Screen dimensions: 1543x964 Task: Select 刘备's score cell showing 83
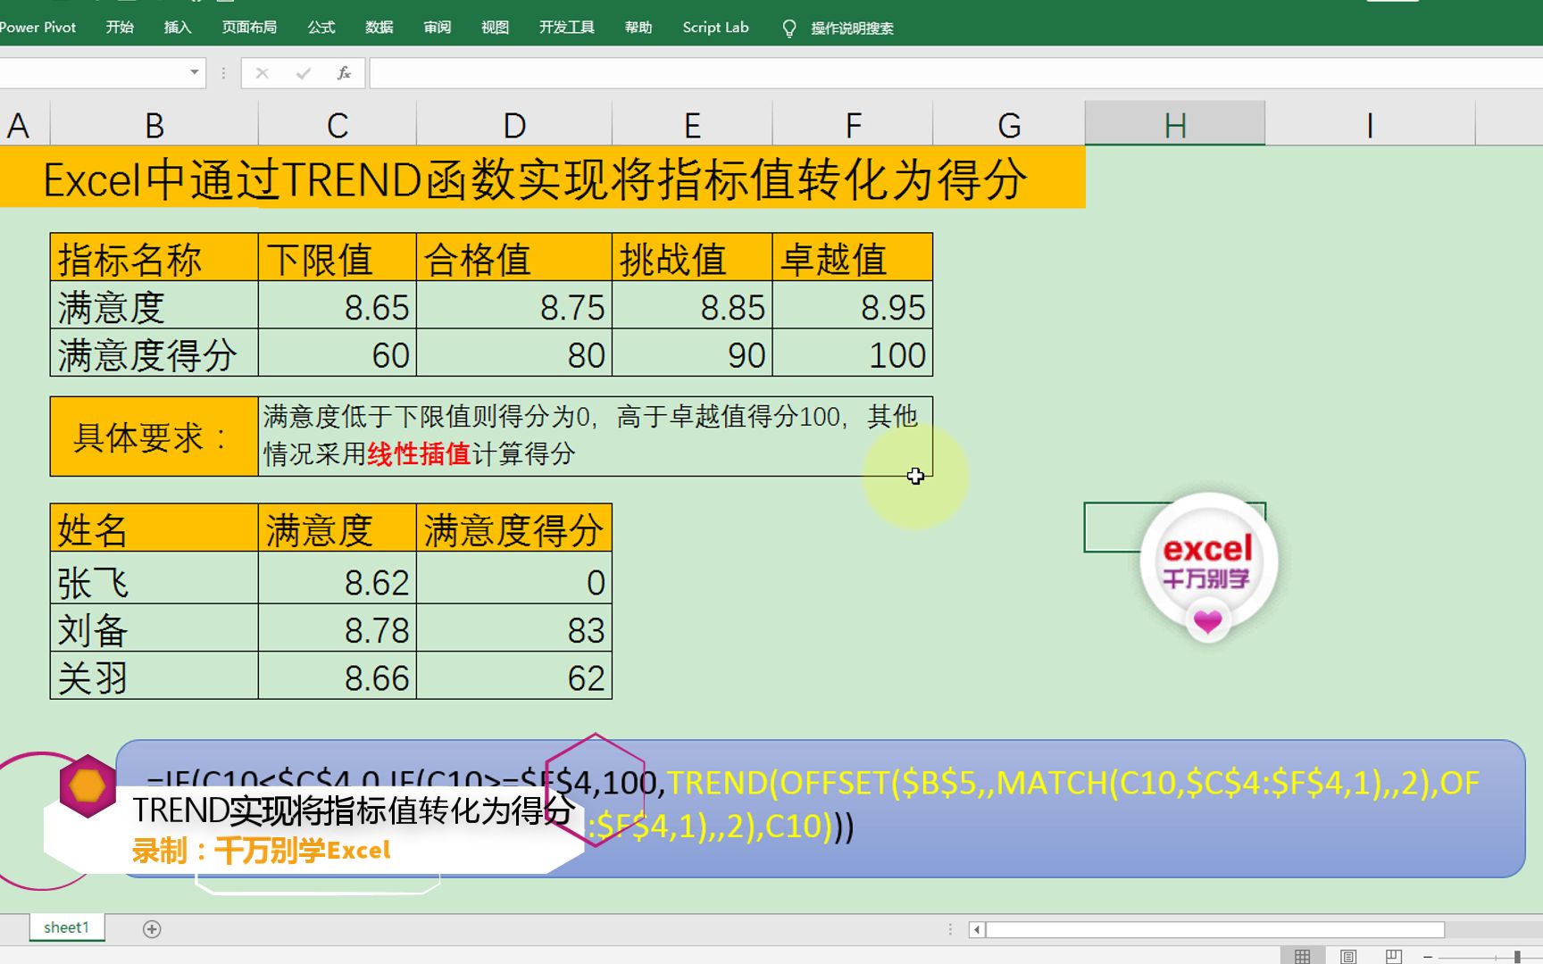click(x=514, y=628)
